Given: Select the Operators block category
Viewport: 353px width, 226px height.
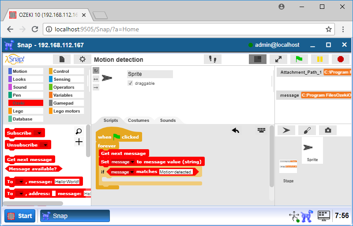Looking at the screenshot, I should coord(67,87).
